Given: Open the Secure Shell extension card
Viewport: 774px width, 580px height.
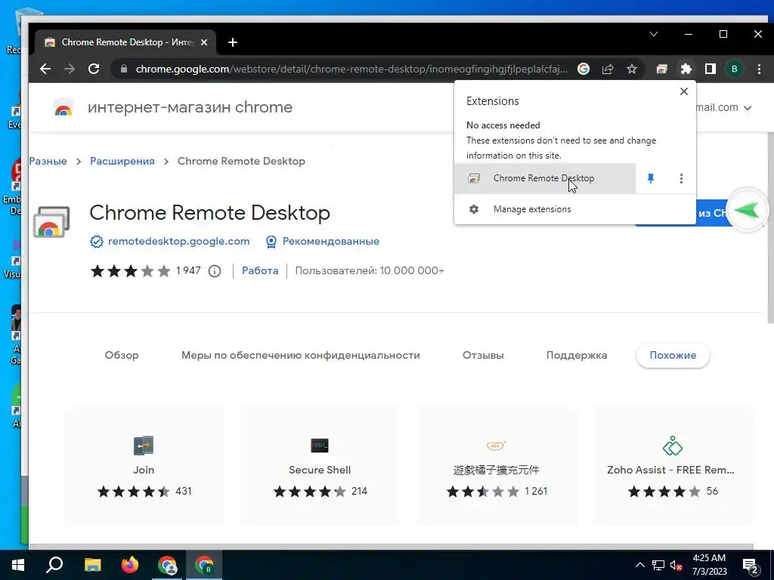Looking at the screenshot, I should coord(320,465).
